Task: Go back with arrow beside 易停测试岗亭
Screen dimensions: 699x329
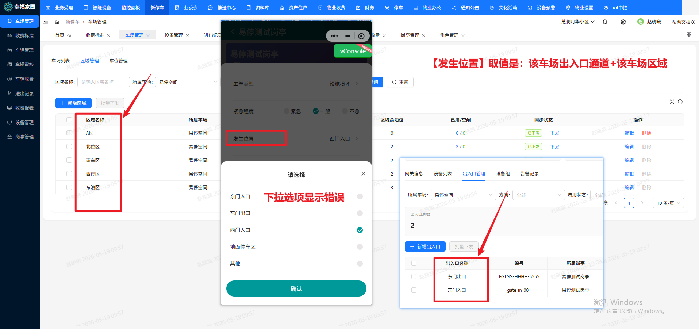Action: [x=233, y=32]
